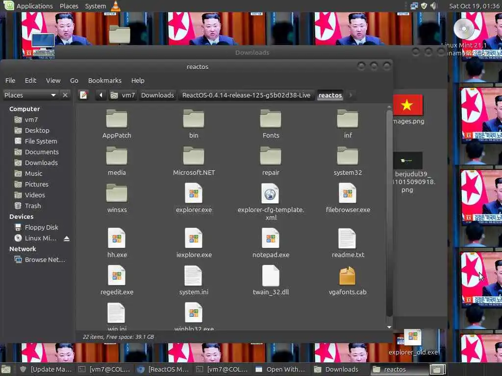Eject the Linux Mint disc
This screenshot has height=376, width=502.
coord(67,238)
